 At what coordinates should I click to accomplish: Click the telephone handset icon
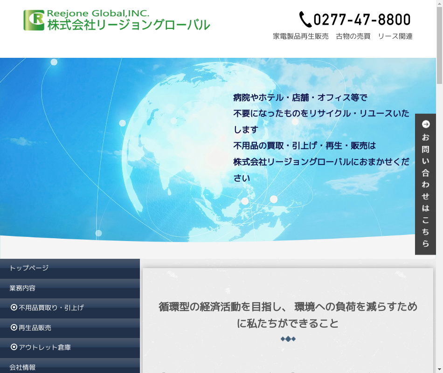pos(305,20)
